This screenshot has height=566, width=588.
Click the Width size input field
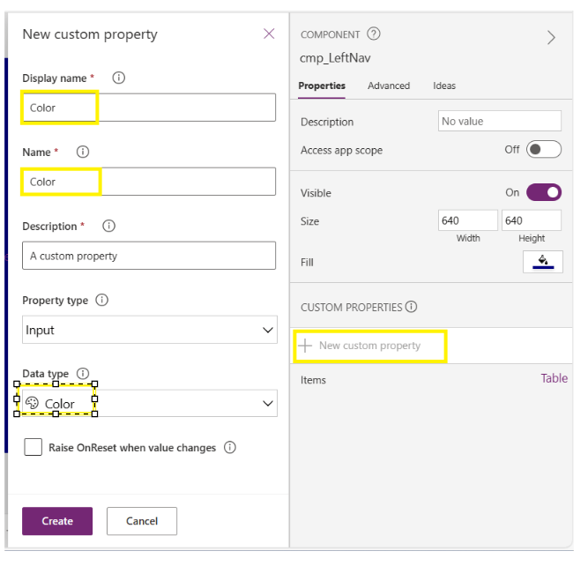click(x=468, y=220)
